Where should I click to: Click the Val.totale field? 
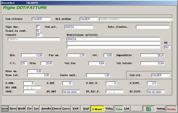152,63
